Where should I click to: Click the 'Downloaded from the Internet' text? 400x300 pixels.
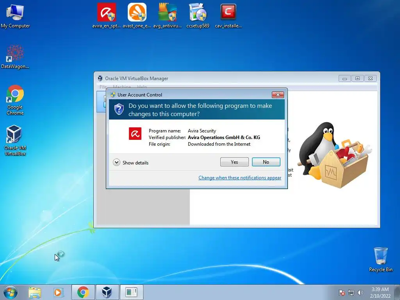[x=219, y=144]
